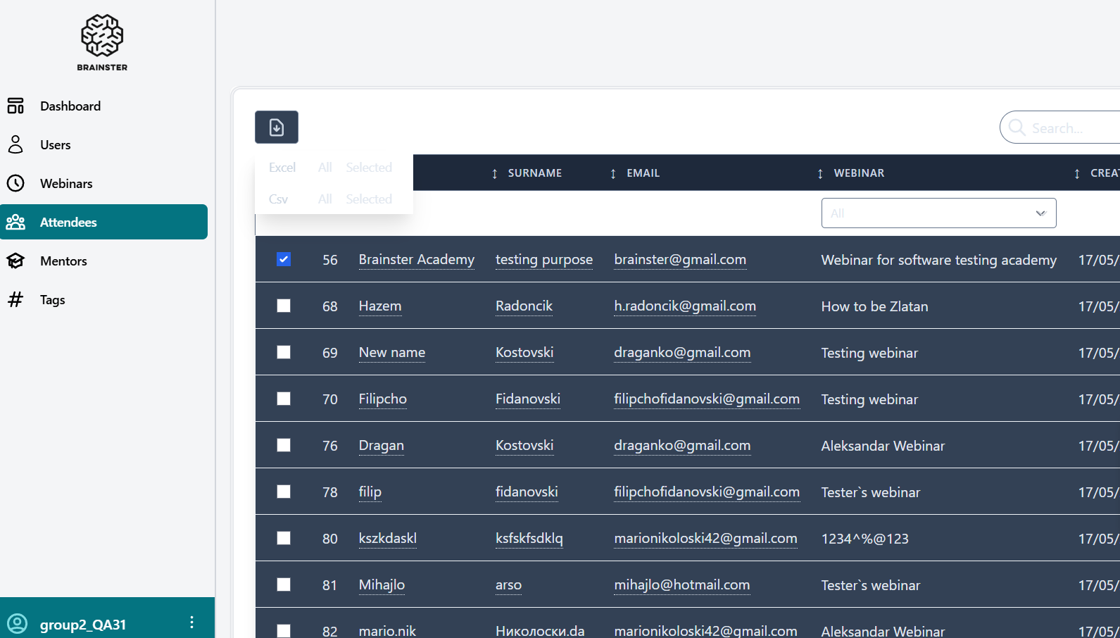Open the export download icon button
Screen dimensions: 1120x638
pyautogui.click(x=277, y=127)
